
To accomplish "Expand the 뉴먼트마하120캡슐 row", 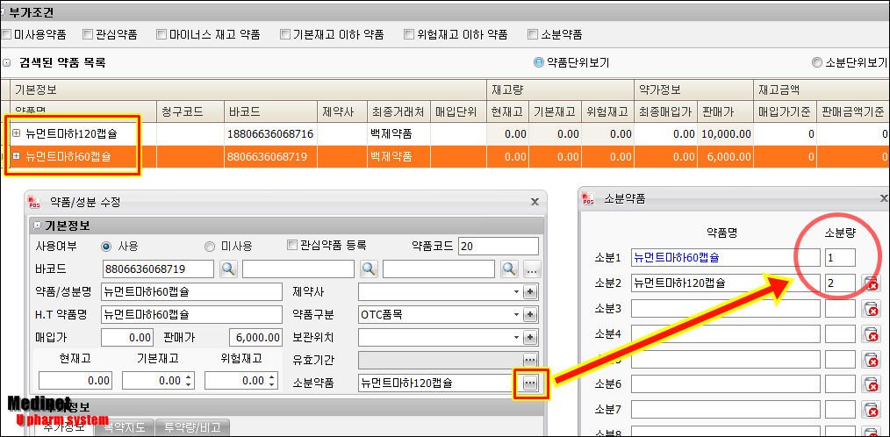I will (17, 133).
